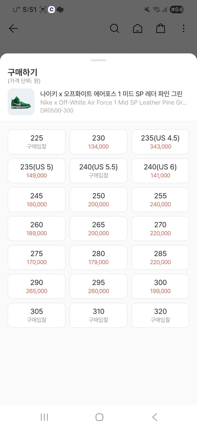The height and width of the screenshot is (428, 197).
Task: Choose size 280 priced 179,000
Action: coord(98,257)
